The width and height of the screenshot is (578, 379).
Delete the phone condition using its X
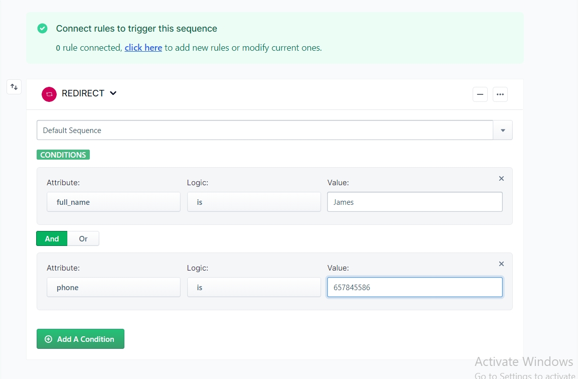(x=501, y=264)
